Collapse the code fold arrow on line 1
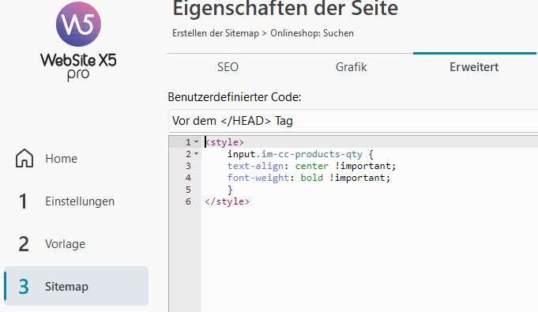 pos(196,141)
